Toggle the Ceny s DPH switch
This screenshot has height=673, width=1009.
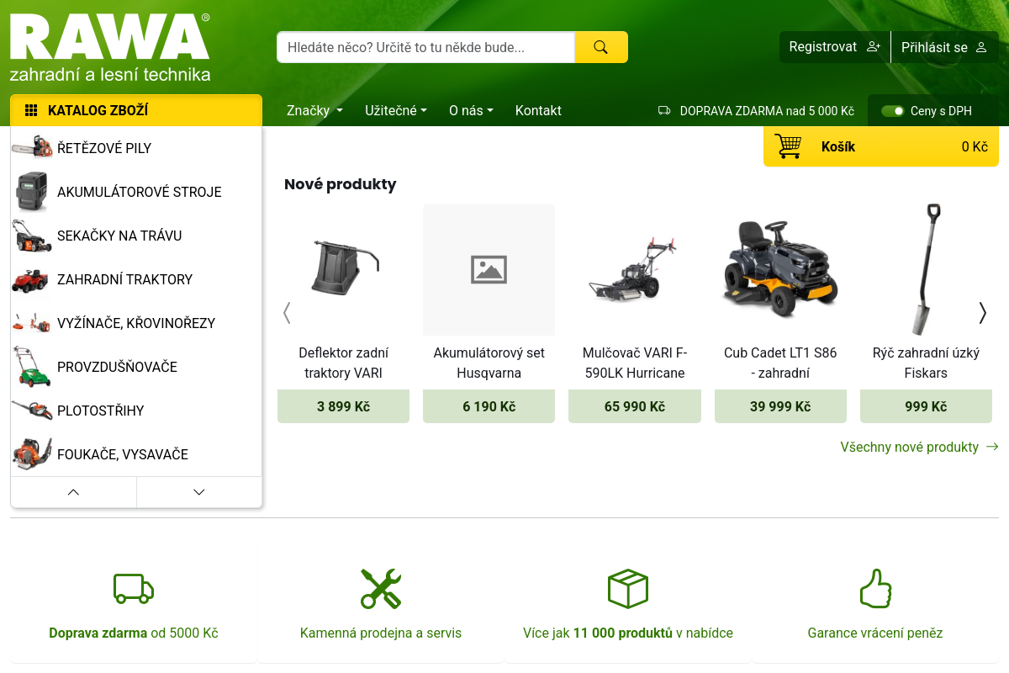click(x=893, y=110)
